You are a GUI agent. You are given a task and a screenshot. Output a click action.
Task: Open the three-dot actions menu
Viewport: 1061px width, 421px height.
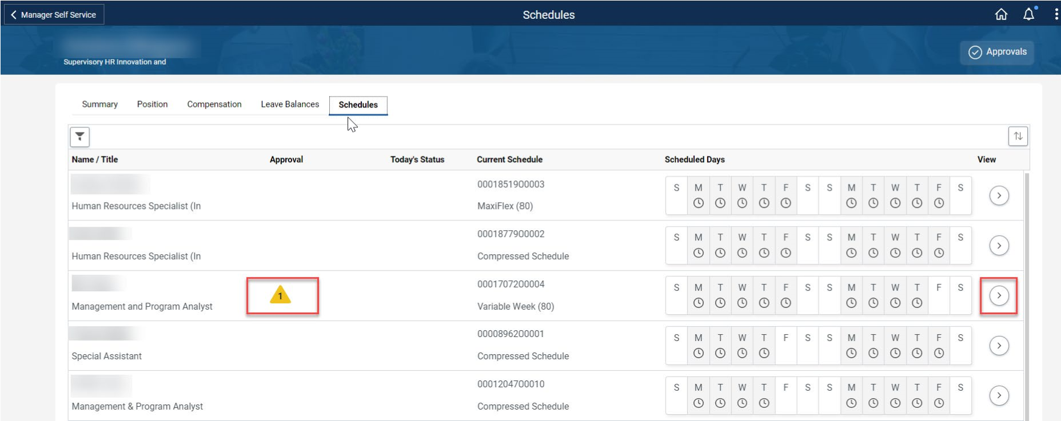coord(1056,14)
